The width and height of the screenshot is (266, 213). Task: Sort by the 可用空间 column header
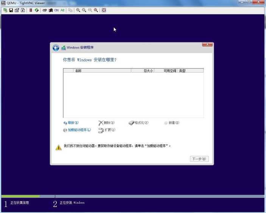click(x=166, y=71)
